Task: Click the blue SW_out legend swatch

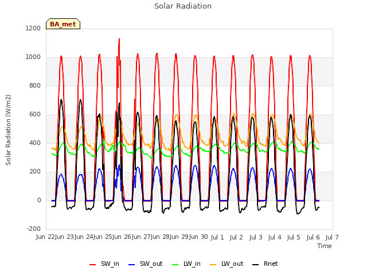Action: 132,265
